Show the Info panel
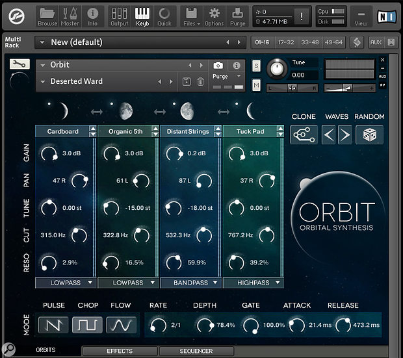403x358 pixels. pos(92,16)
